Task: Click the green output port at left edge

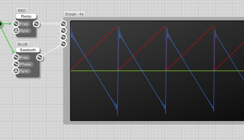Action: [x=1, y=24]
